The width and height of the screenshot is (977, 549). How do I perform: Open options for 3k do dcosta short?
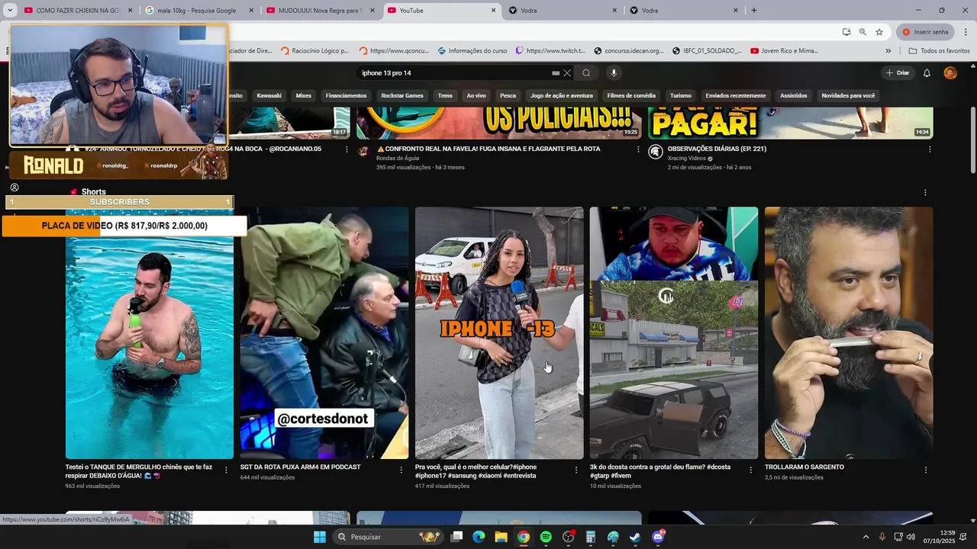coord(750,470)
